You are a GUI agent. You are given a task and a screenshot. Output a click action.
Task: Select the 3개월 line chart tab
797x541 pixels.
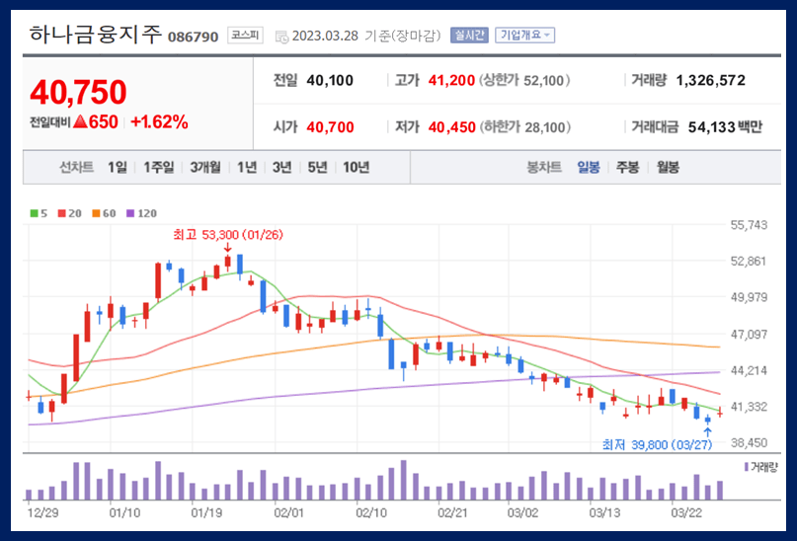point(205,167)
